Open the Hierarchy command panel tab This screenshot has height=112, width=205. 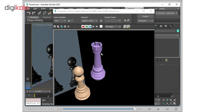click(156, 26)
